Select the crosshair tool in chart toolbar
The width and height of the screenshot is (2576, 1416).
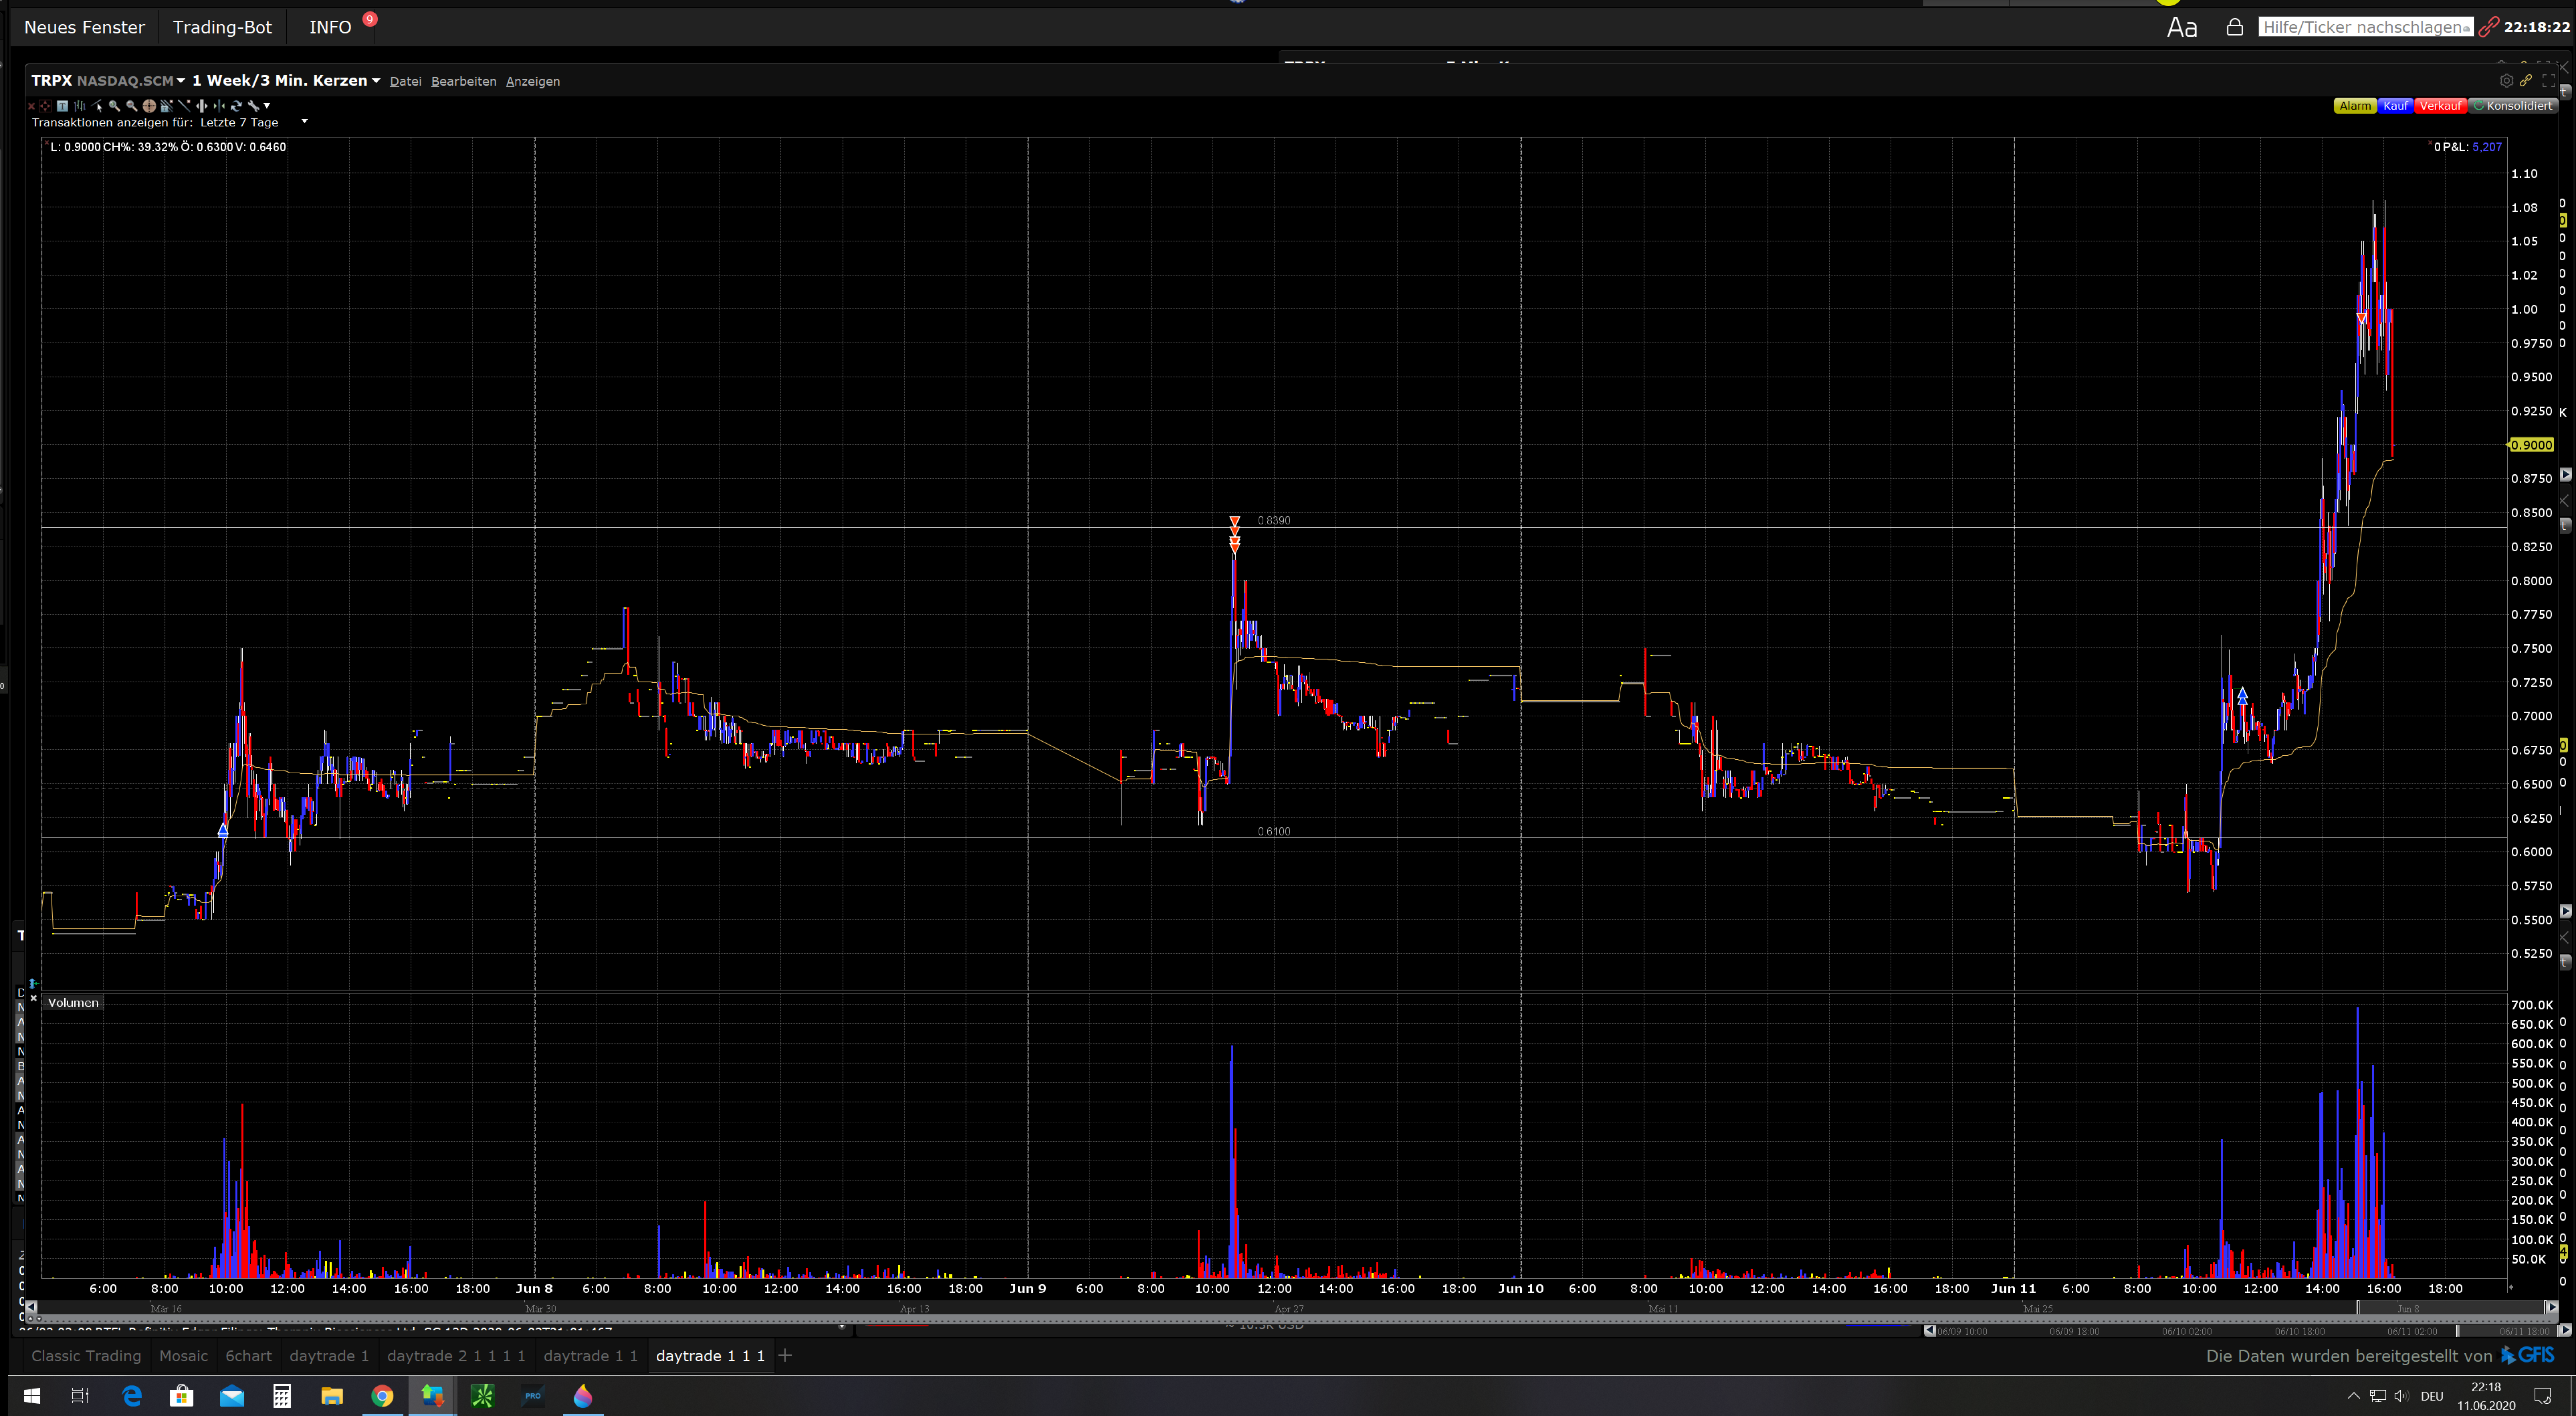[x=149, y=106]
